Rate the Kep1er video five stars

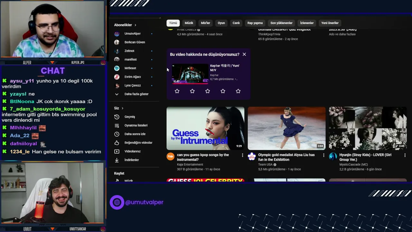tap(238, 91)
